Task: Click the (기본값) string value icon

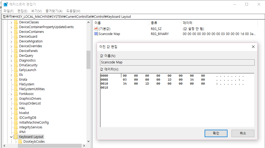Action: point(96,29)
